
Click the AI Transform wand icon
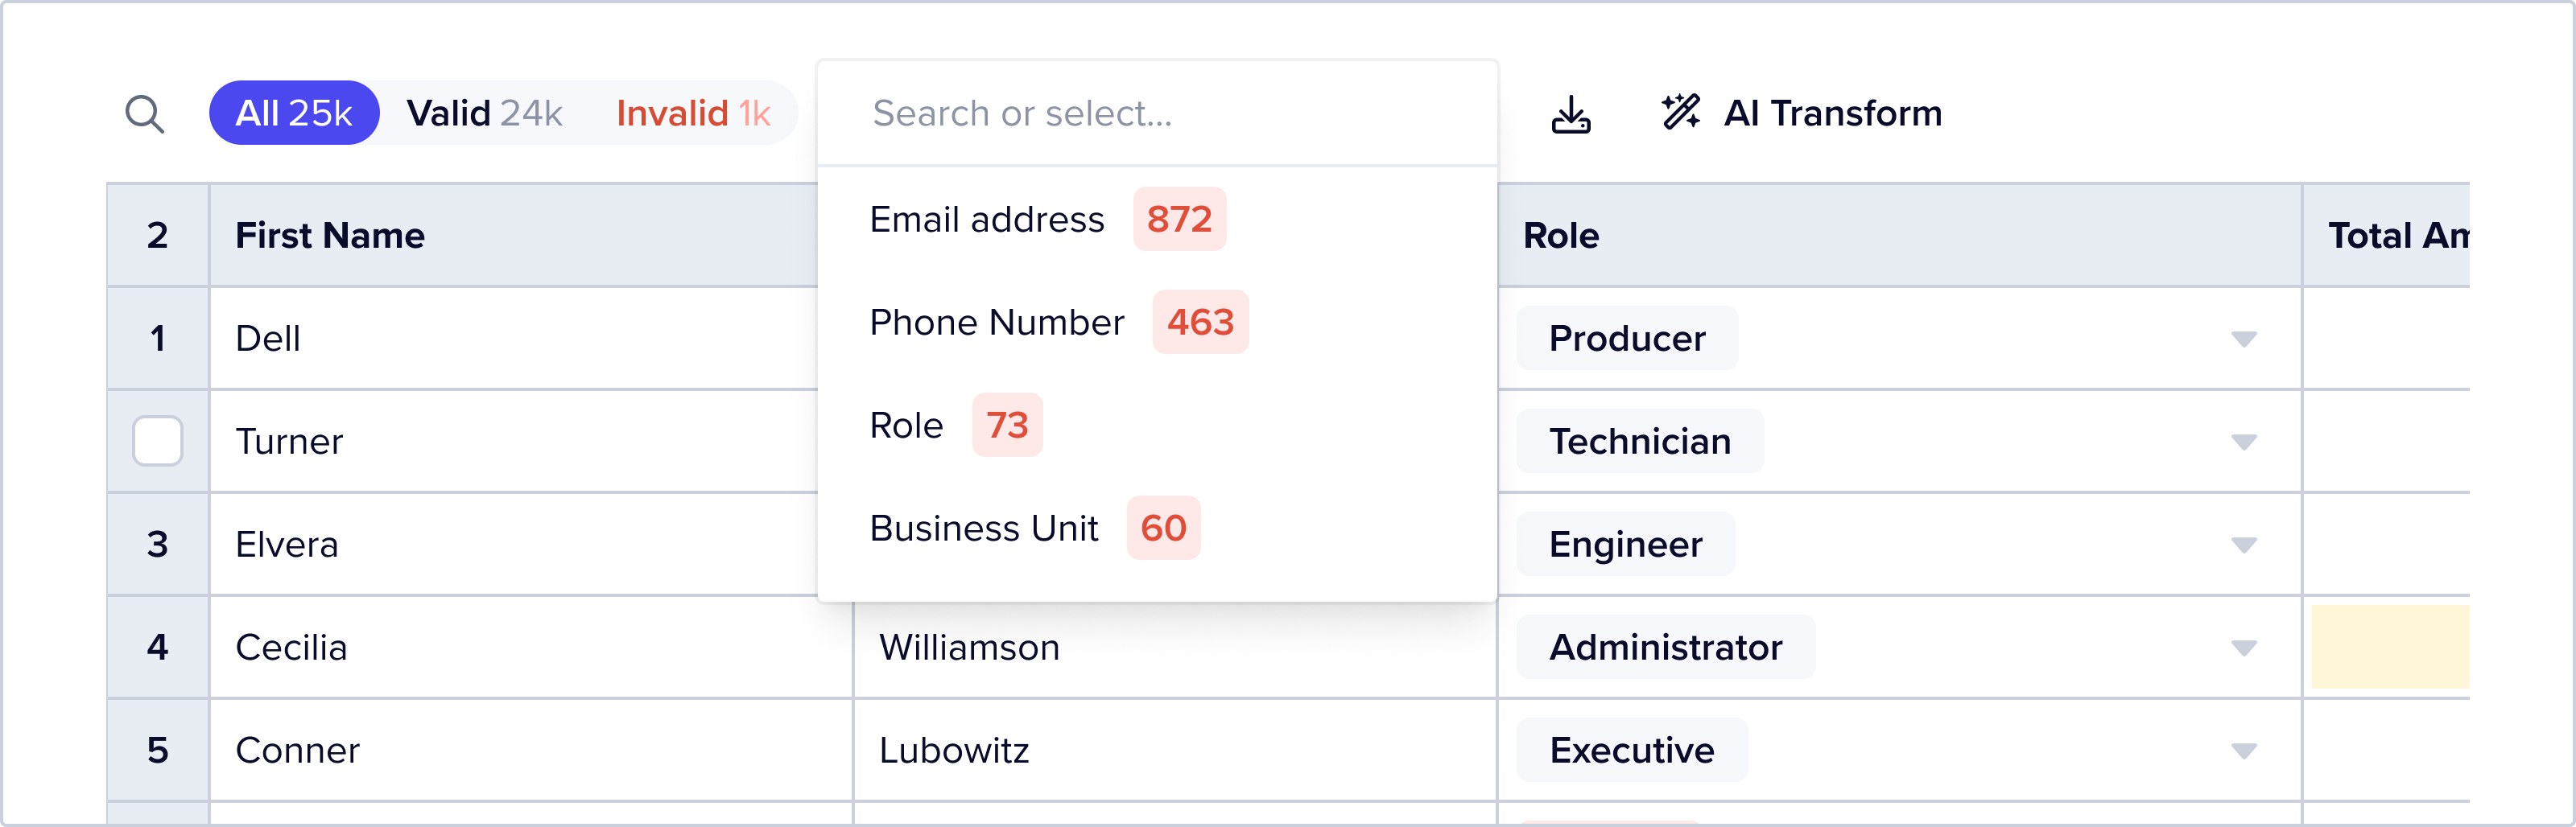click(1681, 112)
